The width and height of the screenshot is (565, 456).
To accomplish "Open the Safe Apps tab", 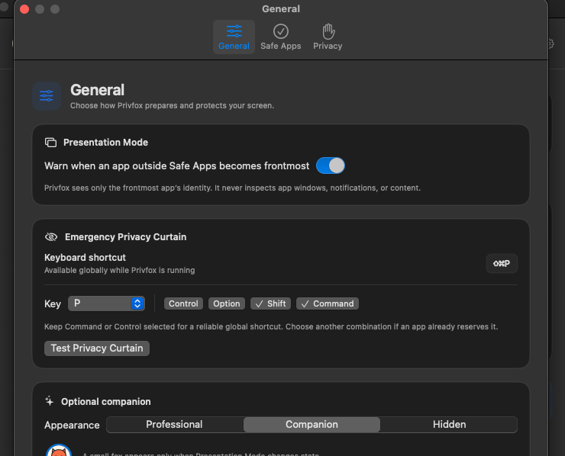I will tap(281, 37).
